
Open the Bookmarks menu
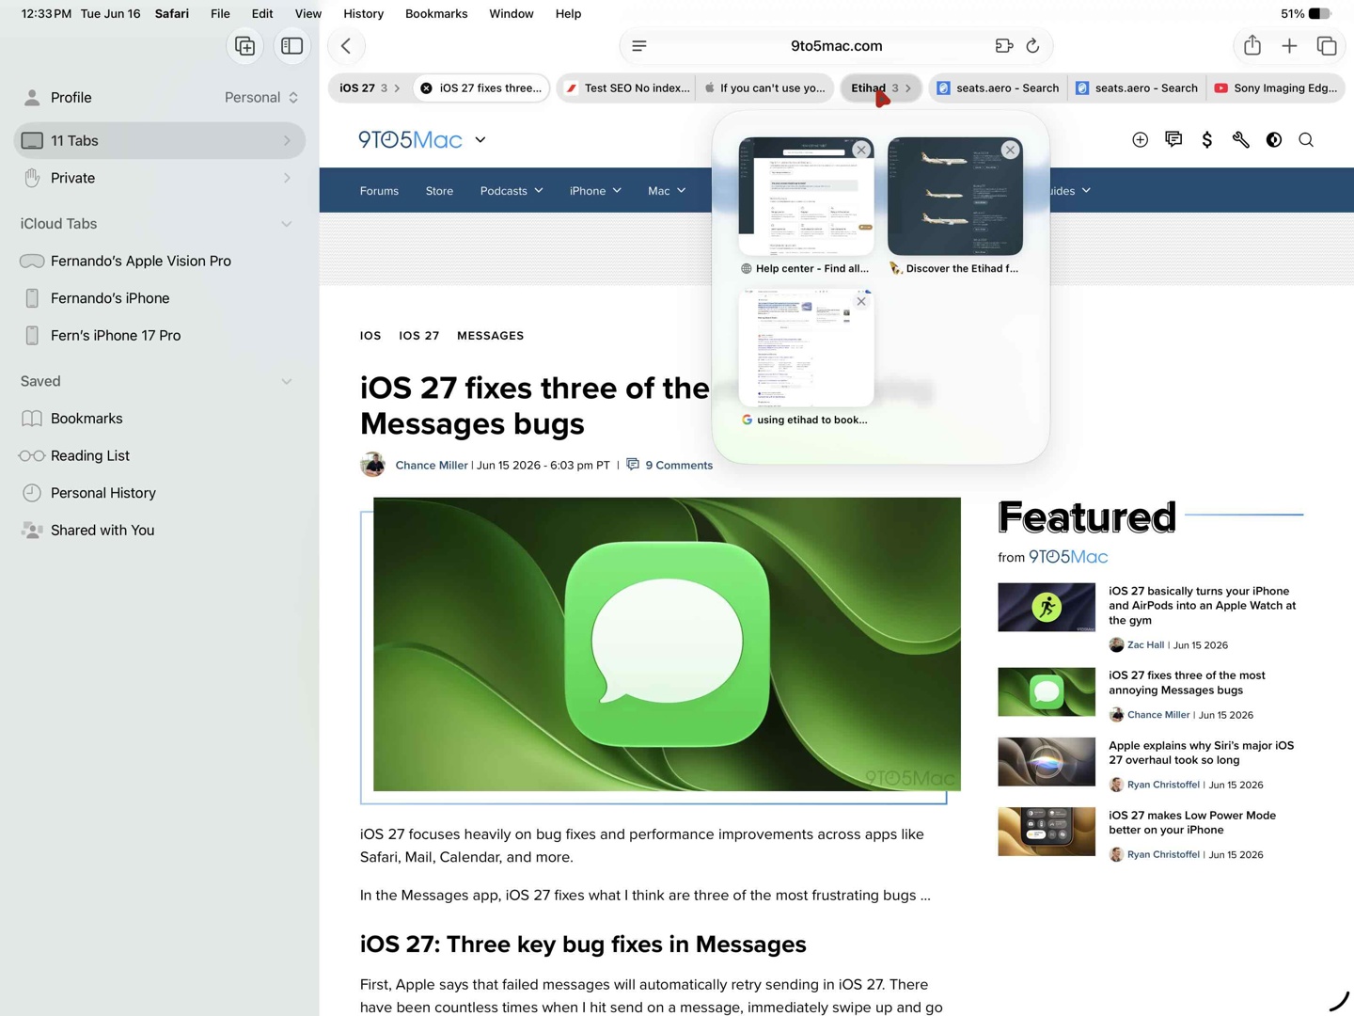tap(436, 14)
